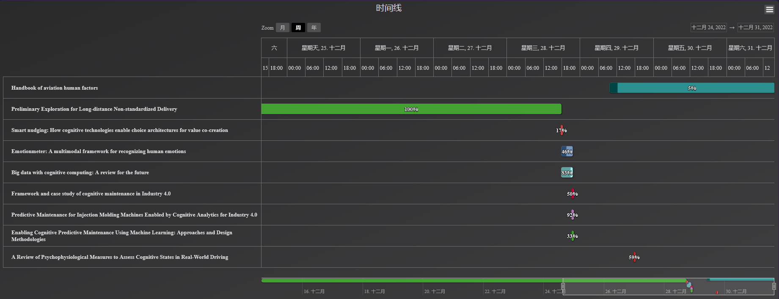Click the 59% Psychophysiological Measures marker
Screen dimensions: 779x299
634,257
